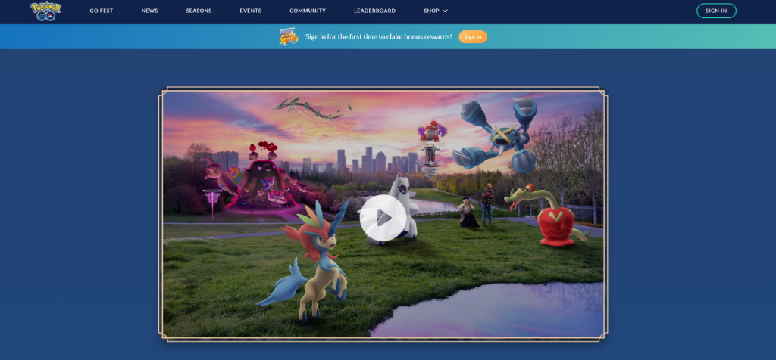The image size is (776, 360).
Task: Navigate to EVENTS
Action: 250,11
